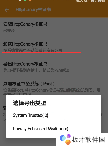Choose Privacy Enhanced Mail(.pem) option
The image size is (108, 146).
click(x=41, y=129)
